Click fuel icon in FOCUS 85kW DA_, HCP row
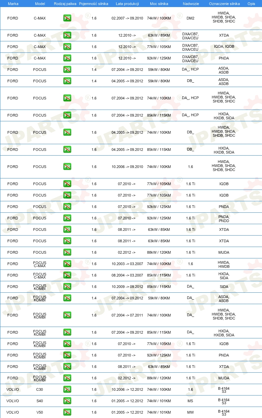Image resolution: width=262 pixels, height=418 pixels. [x=67, y=115]
